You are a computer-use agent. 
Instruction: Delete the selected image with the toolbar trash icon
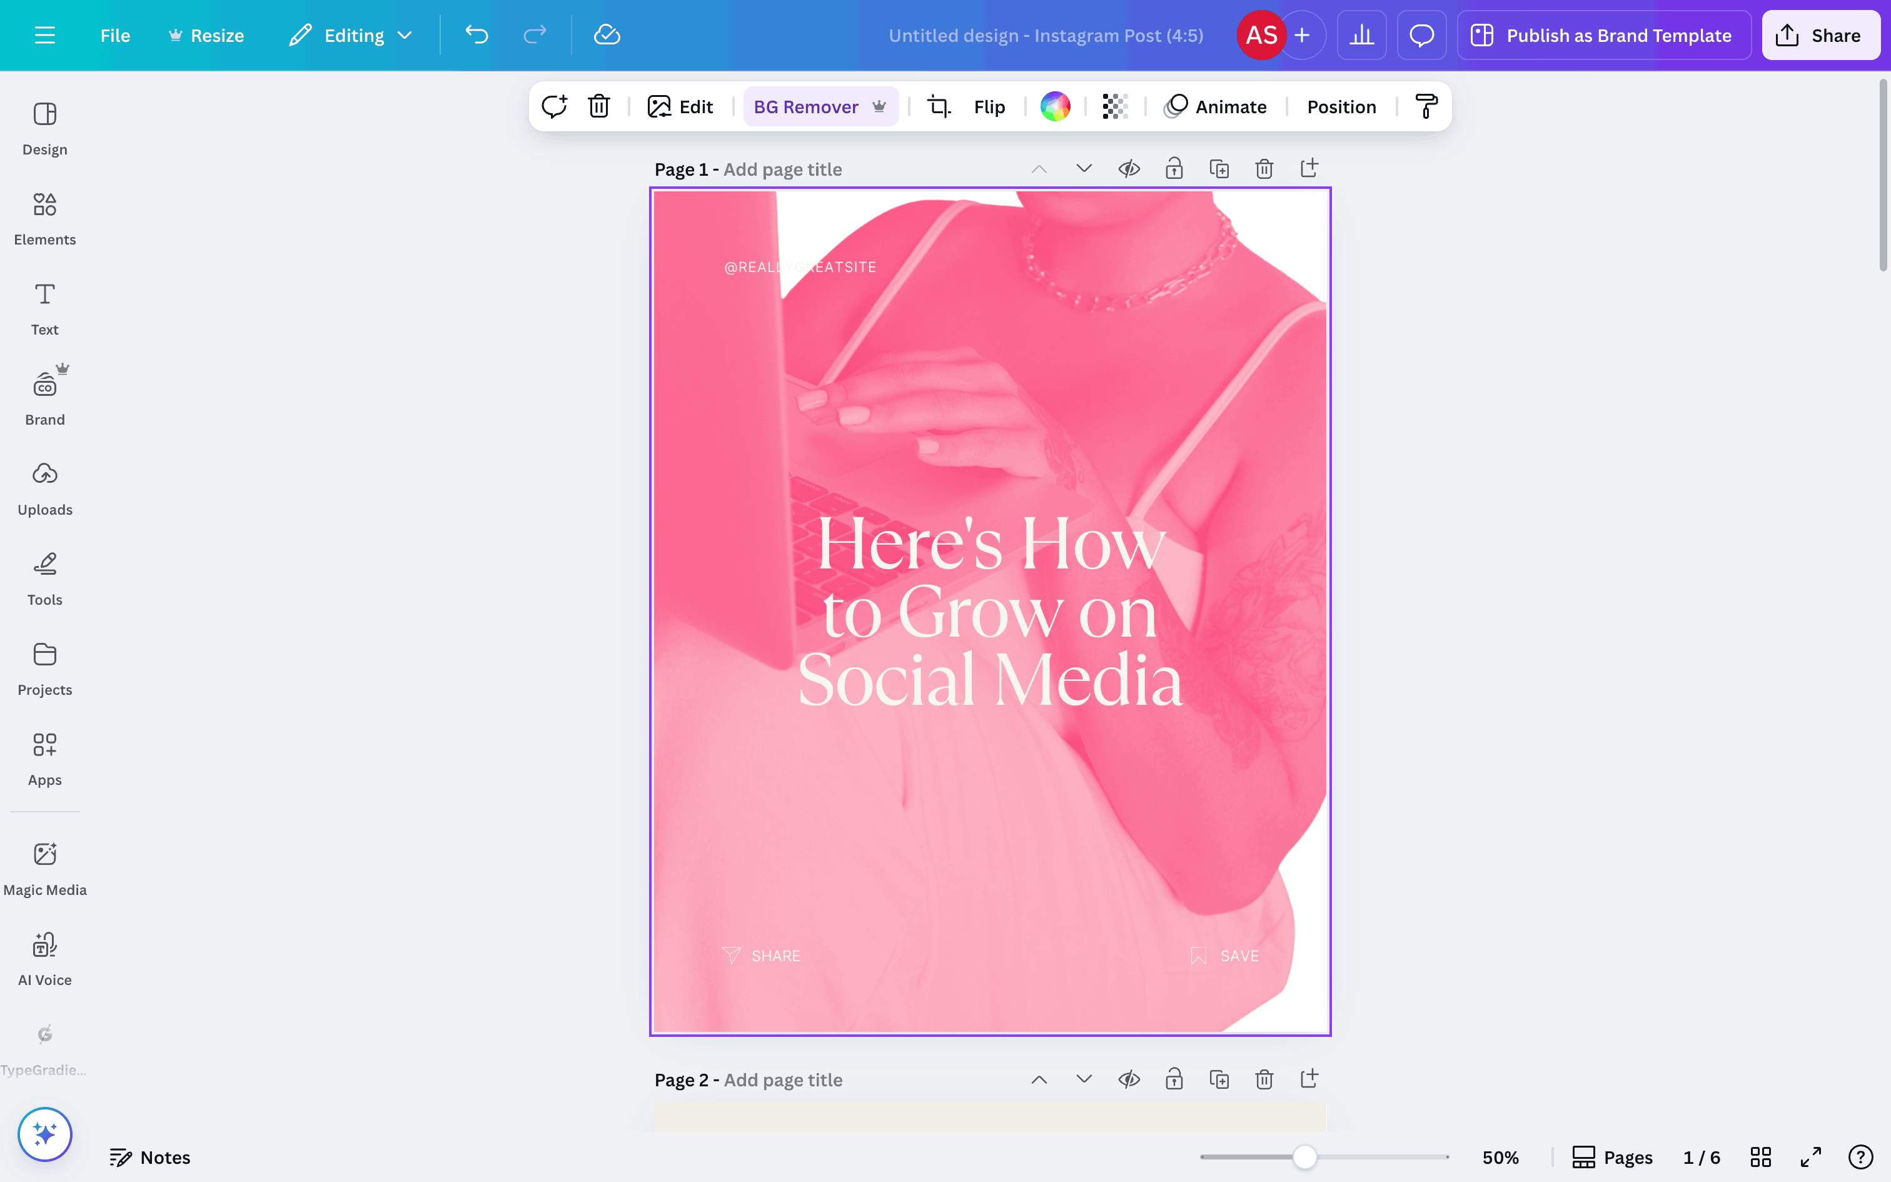598,106
